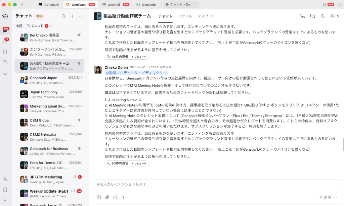Search within the channel using header magnifier
The image size is (344, 206).
click(323, 16)
